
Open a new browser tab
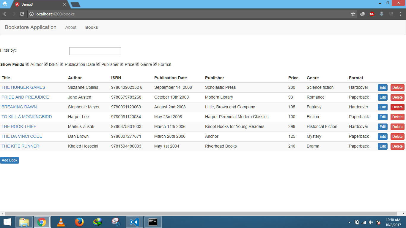[75, 4]
